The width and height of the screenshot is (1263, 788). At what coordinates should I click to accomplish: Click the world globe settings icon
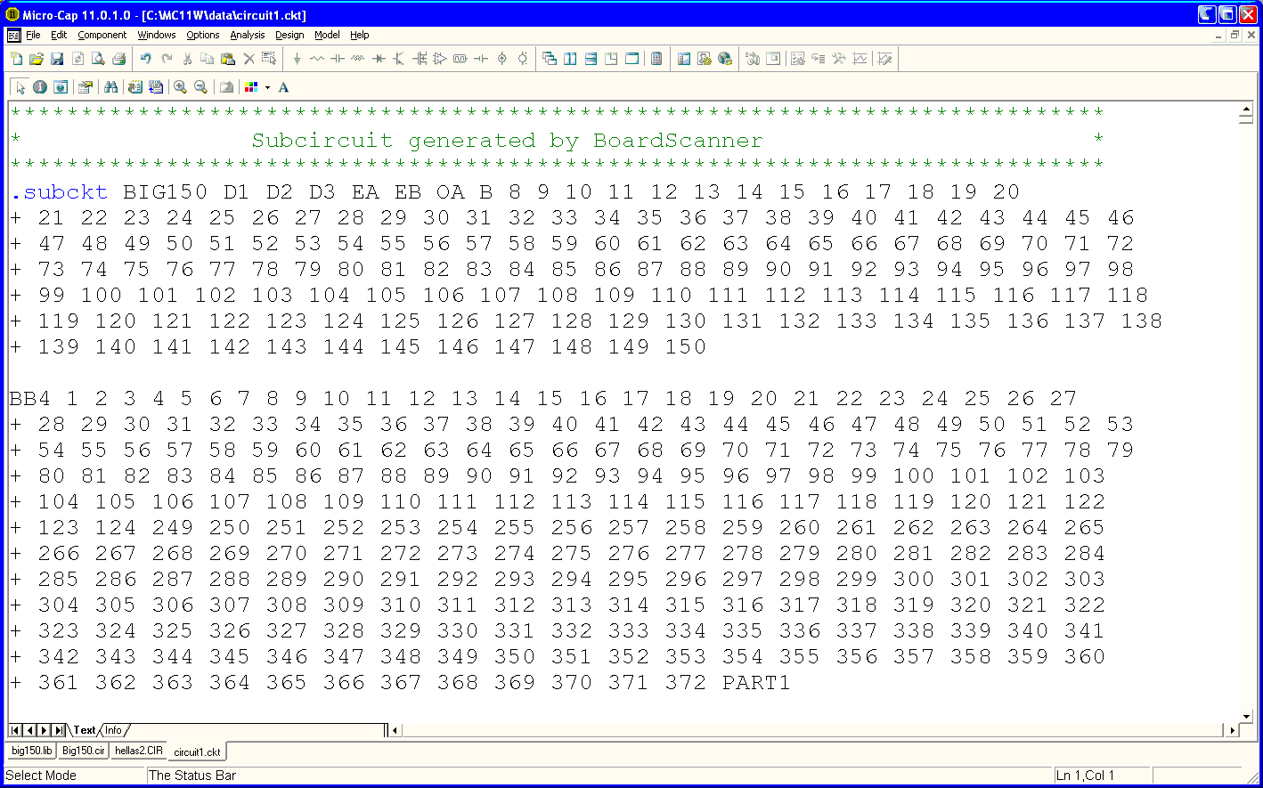(725, 59)
